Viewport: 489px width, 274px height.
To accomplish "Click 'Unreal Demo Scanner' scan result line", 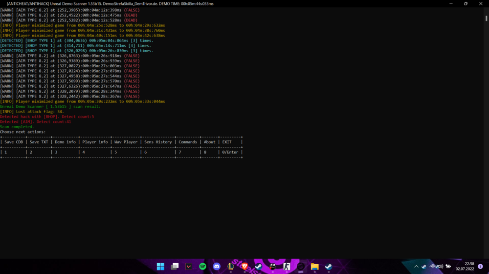I will pos(50,106).
